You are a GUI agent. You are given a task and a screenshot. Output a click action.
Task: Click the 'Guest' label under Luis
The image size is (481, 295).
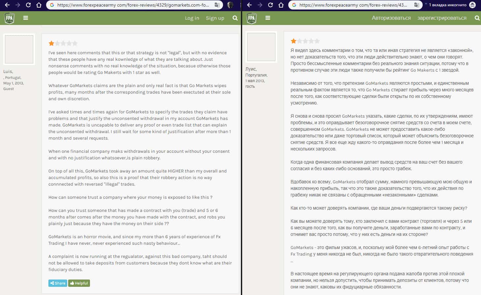9,89
